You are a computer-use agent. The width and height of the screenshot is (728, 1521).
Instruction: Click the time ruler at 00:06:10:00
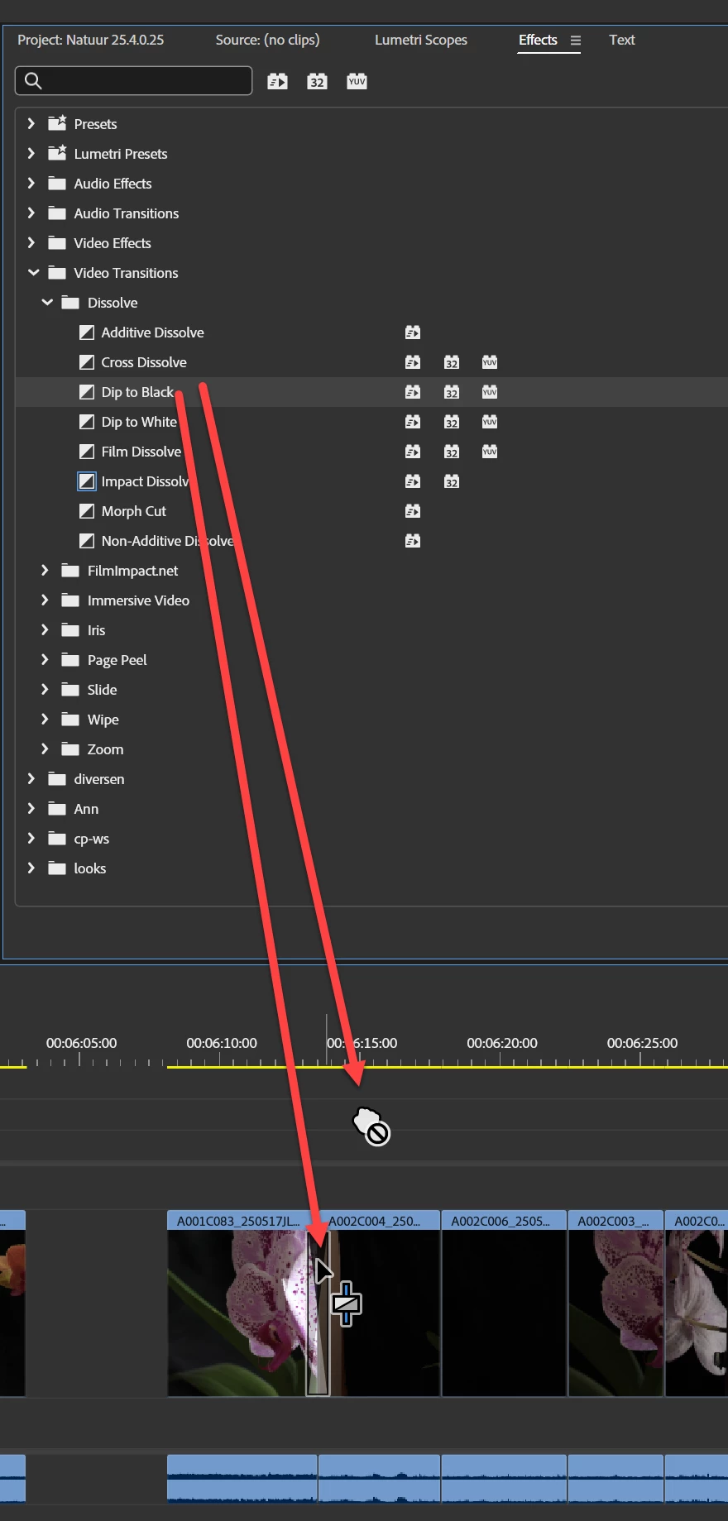[x=222, y=1044]
